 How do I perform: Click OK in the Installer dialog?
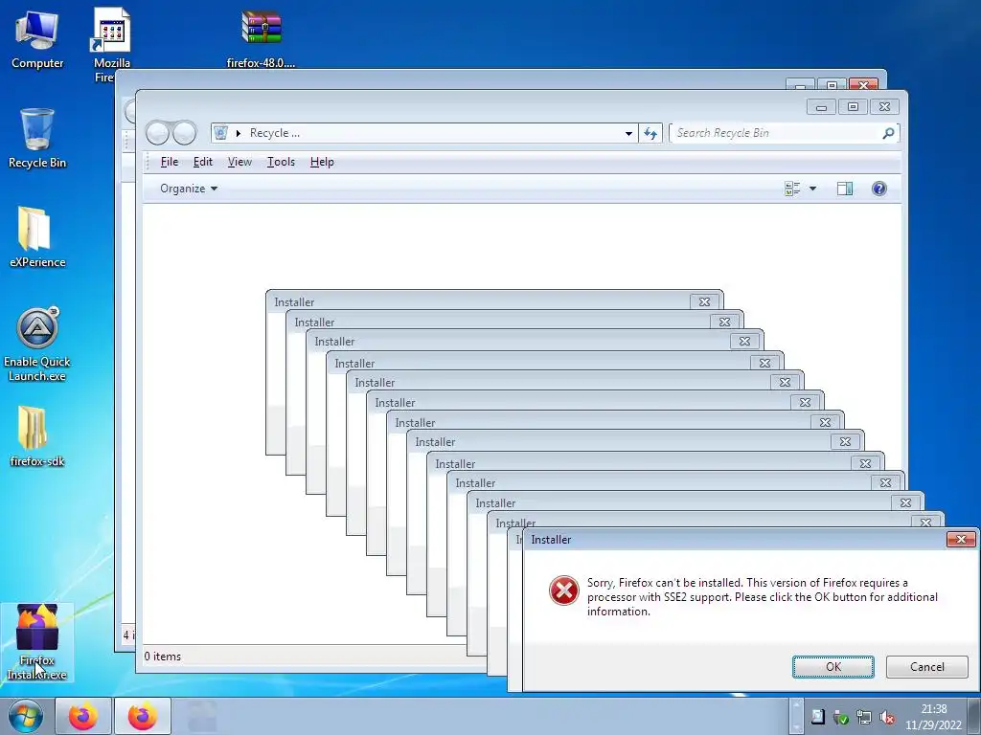[x=833, y=667]
